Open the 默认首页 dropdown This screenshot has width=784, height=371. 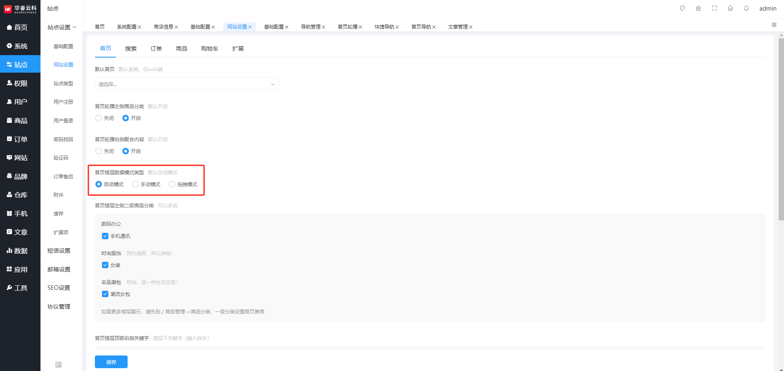[186, 84]
